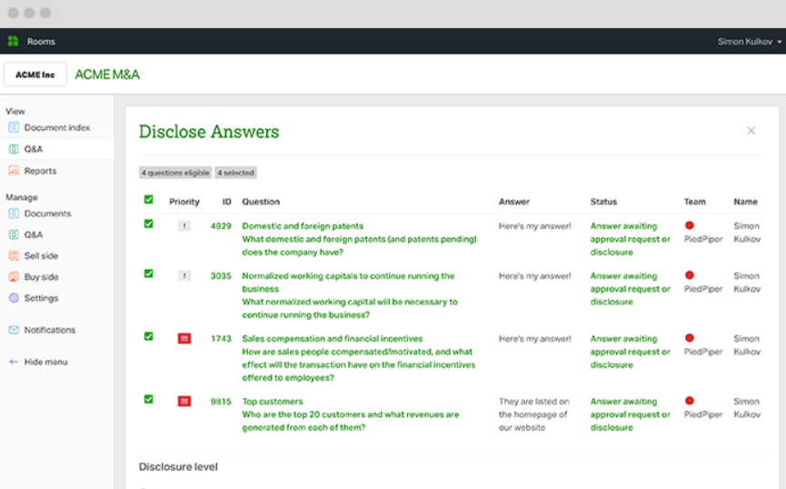Uncheck the checkbox for Top customers question

(149, 399)
